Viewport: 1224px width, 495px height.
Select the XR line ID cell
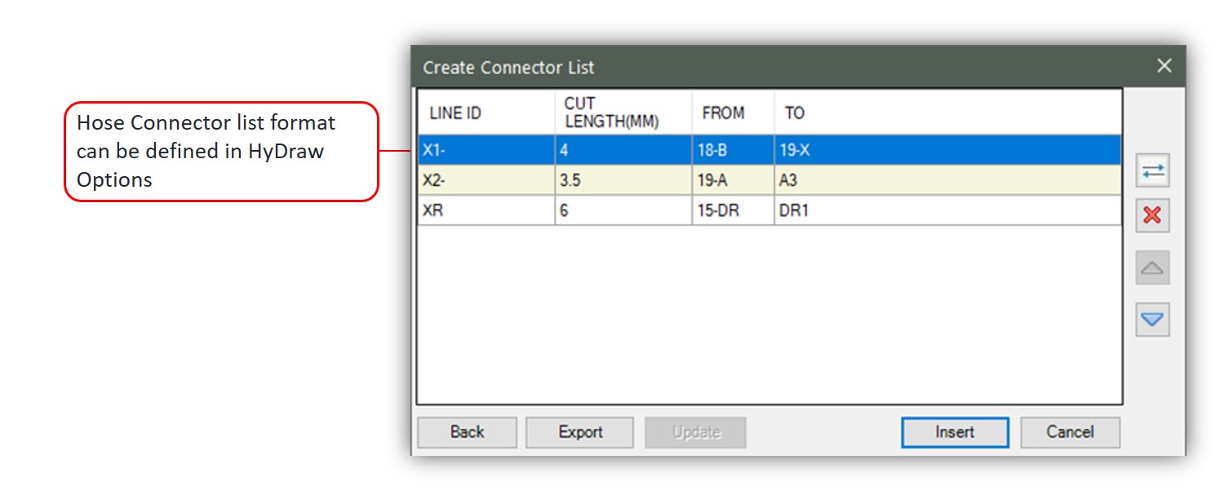[x=486, y=210]
